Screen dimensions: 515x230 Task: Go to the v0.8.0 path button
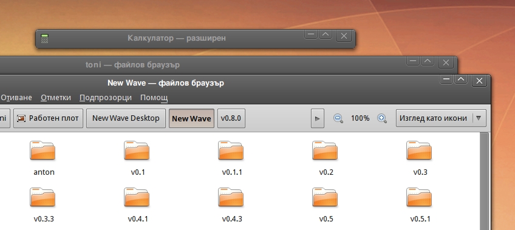[x=231, y=118]
